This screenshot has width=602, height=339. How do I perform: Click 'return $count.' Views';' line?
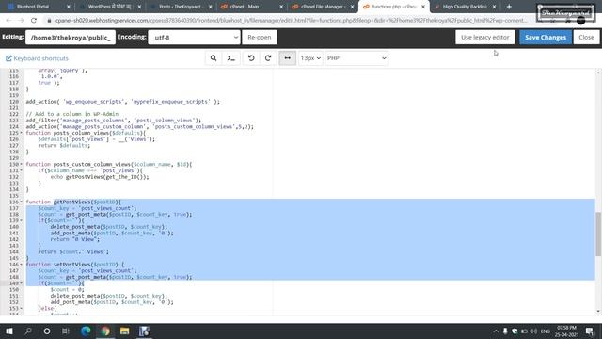pyautogui.click(x=73, y=252)
